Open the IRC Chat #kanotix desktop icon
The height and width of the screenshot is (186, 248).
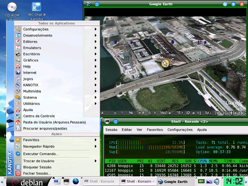36,7
